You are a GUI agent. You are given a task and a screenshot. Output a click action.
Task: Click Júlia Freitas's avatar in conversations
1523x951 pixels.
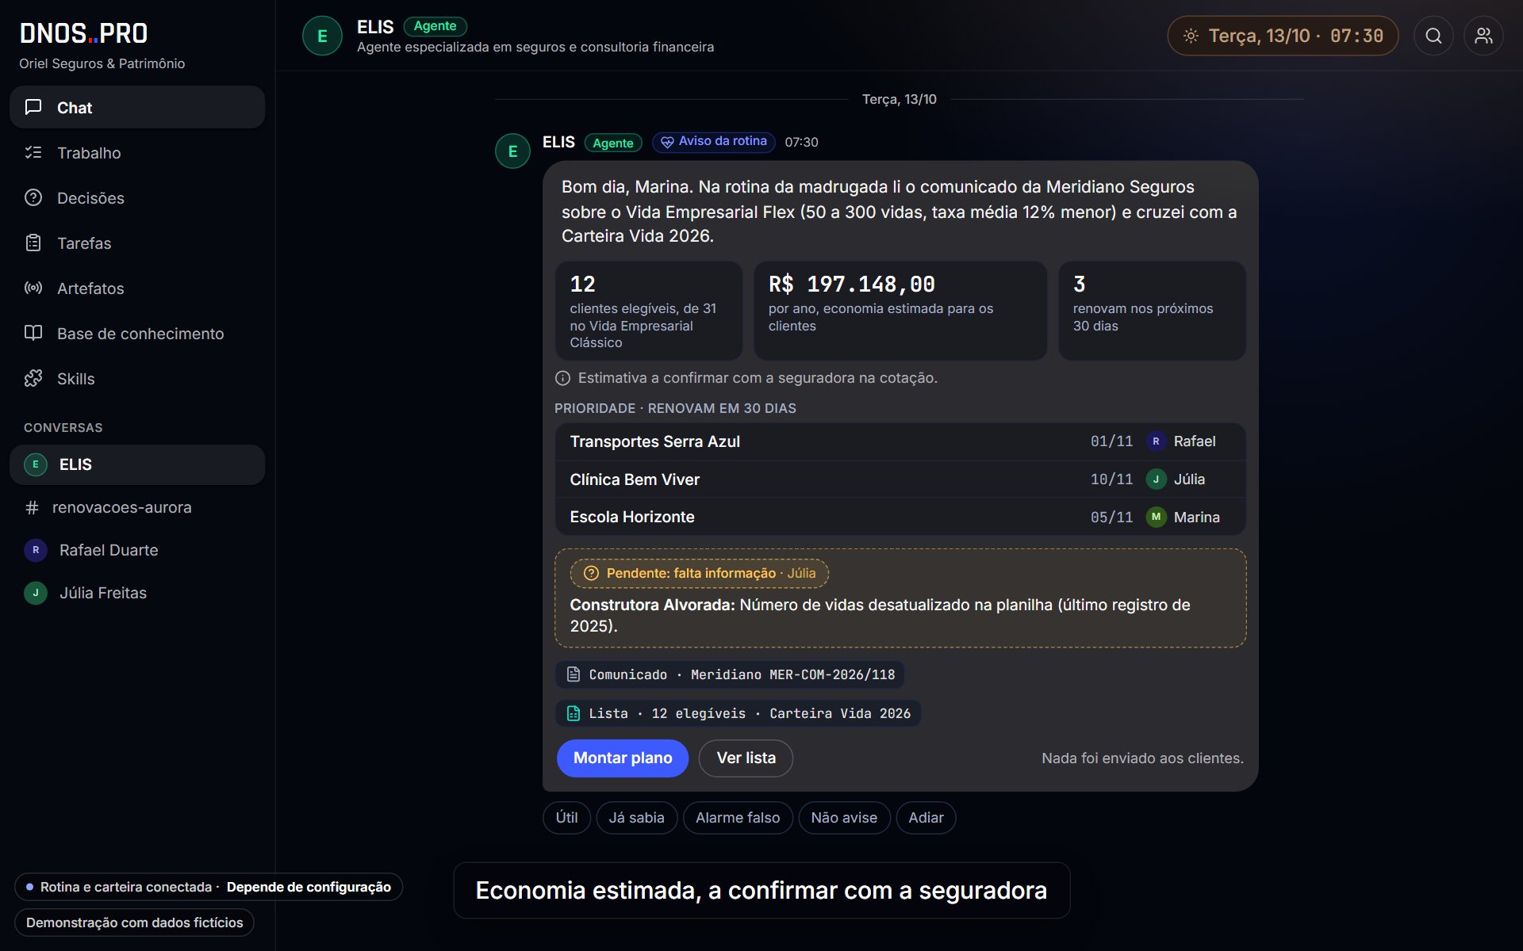tap(36, 593)
